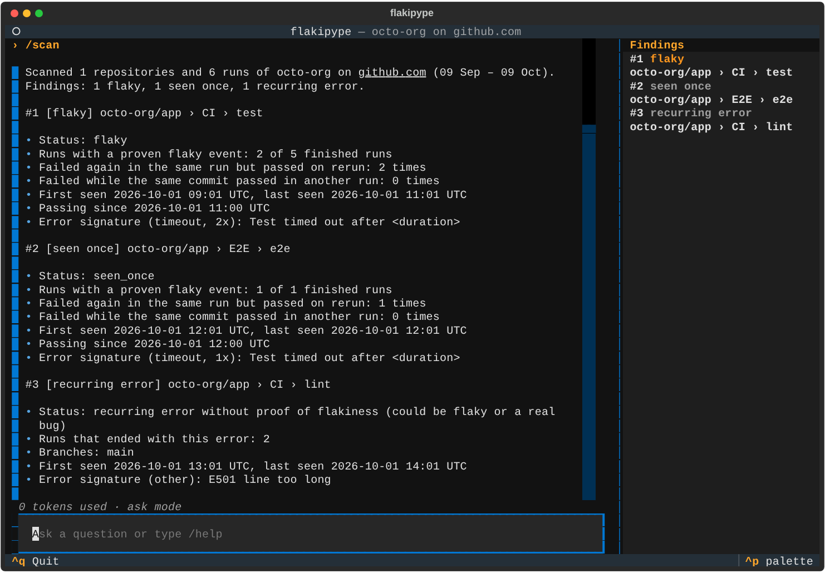Select finding #2 seen once in sidebar
Screen dimensions: 825x573
tap(670, 86)
